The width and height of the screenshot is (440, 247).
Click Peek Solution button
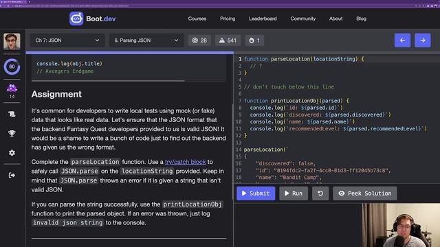365,193
